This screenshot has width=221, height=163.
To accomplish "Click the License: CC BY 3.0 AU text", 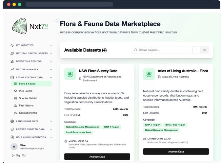I will [159, 139].
